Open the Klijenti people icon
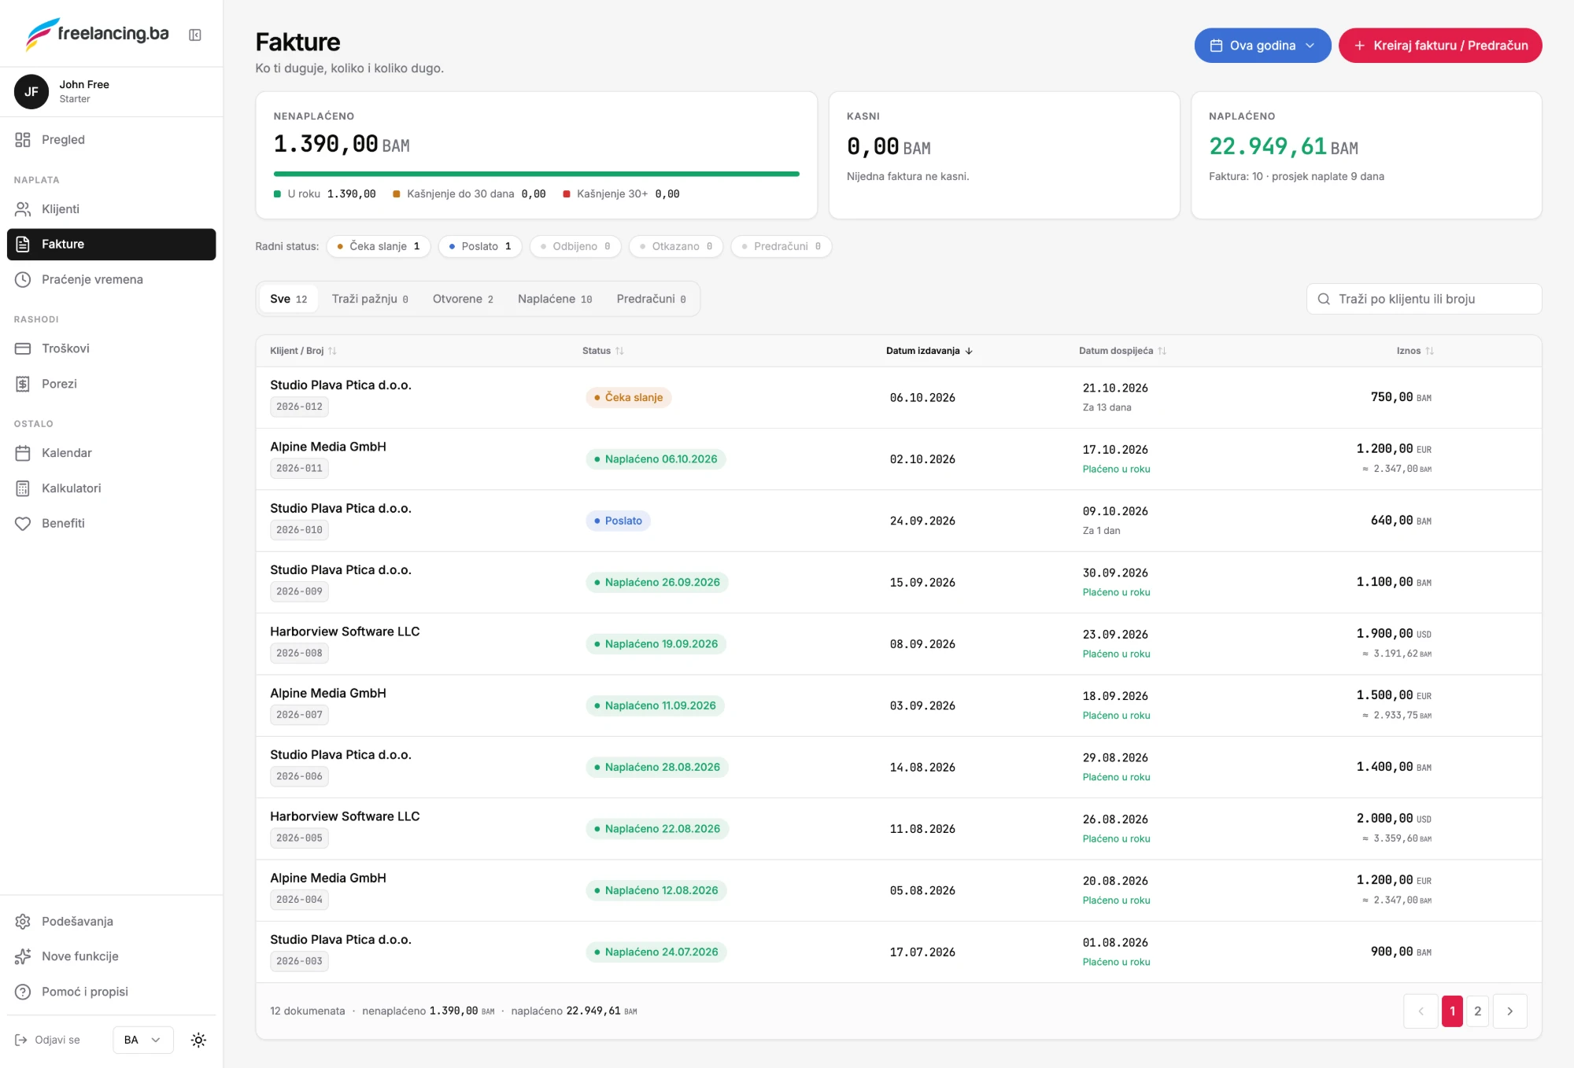 pyautogui.click(x=23, y=208)
